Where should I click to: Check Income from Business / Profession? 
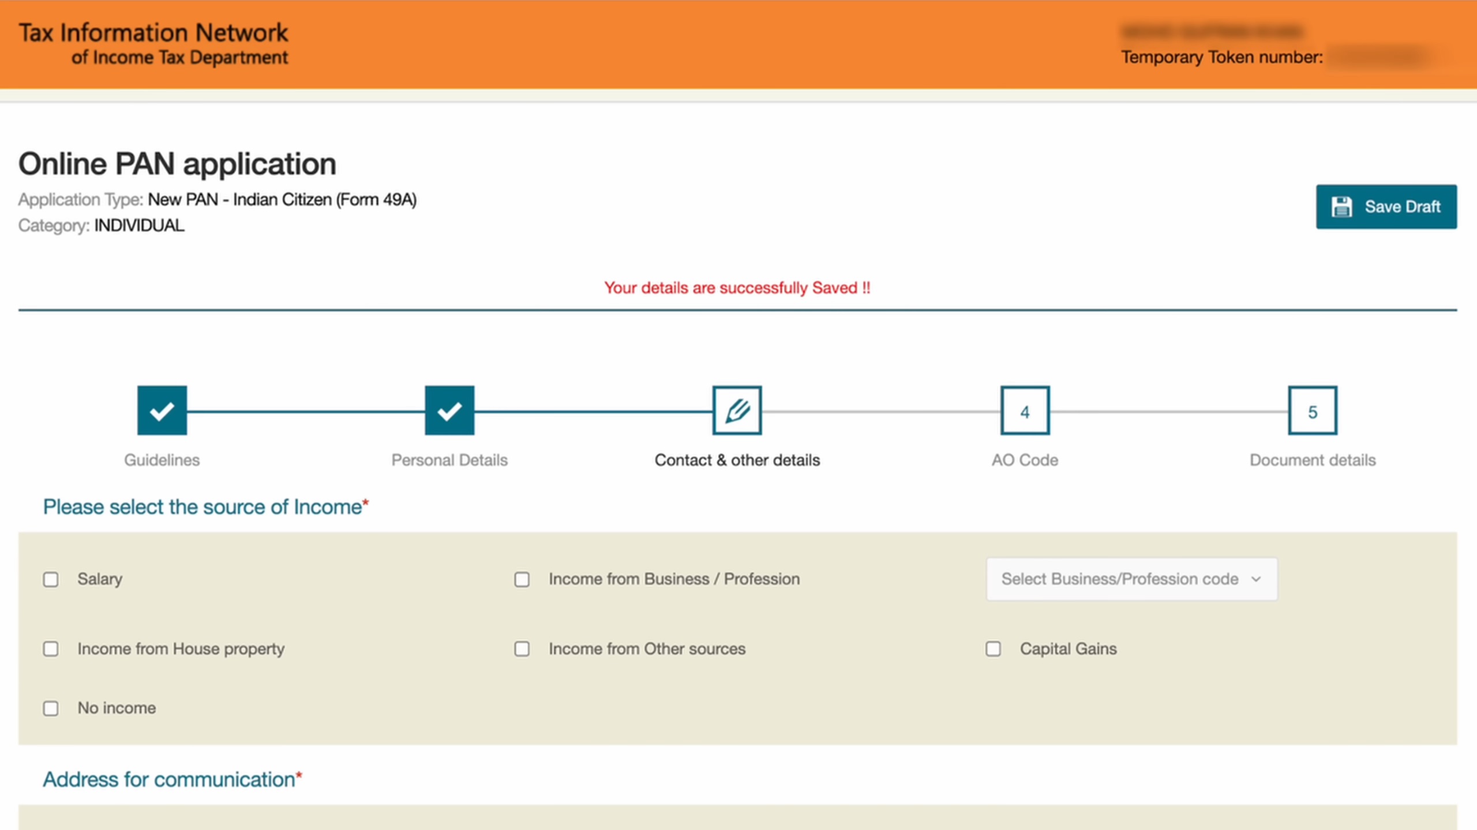tap(522, 579)
